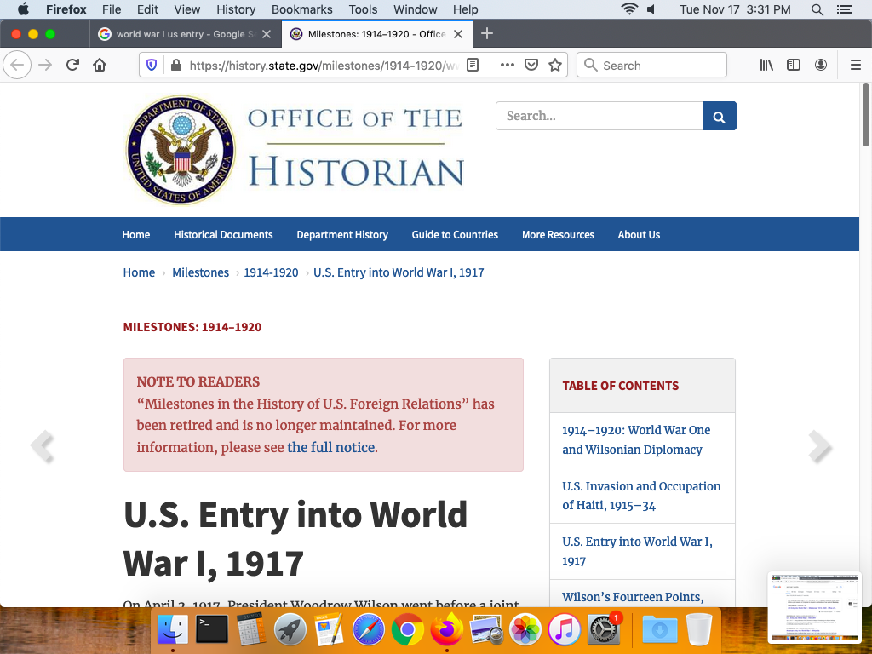
Task: Switch to the Google Search tab
Action: click(183, 34)
